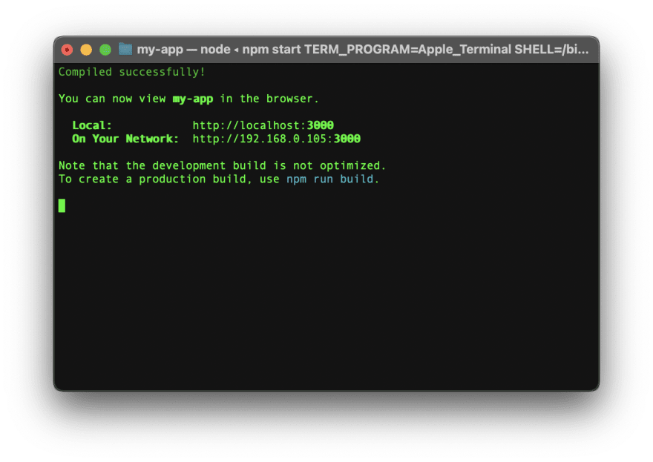Minimize the terminal with the yellow button
This screenshot has width=653, height=462.
tap(86, 50)
